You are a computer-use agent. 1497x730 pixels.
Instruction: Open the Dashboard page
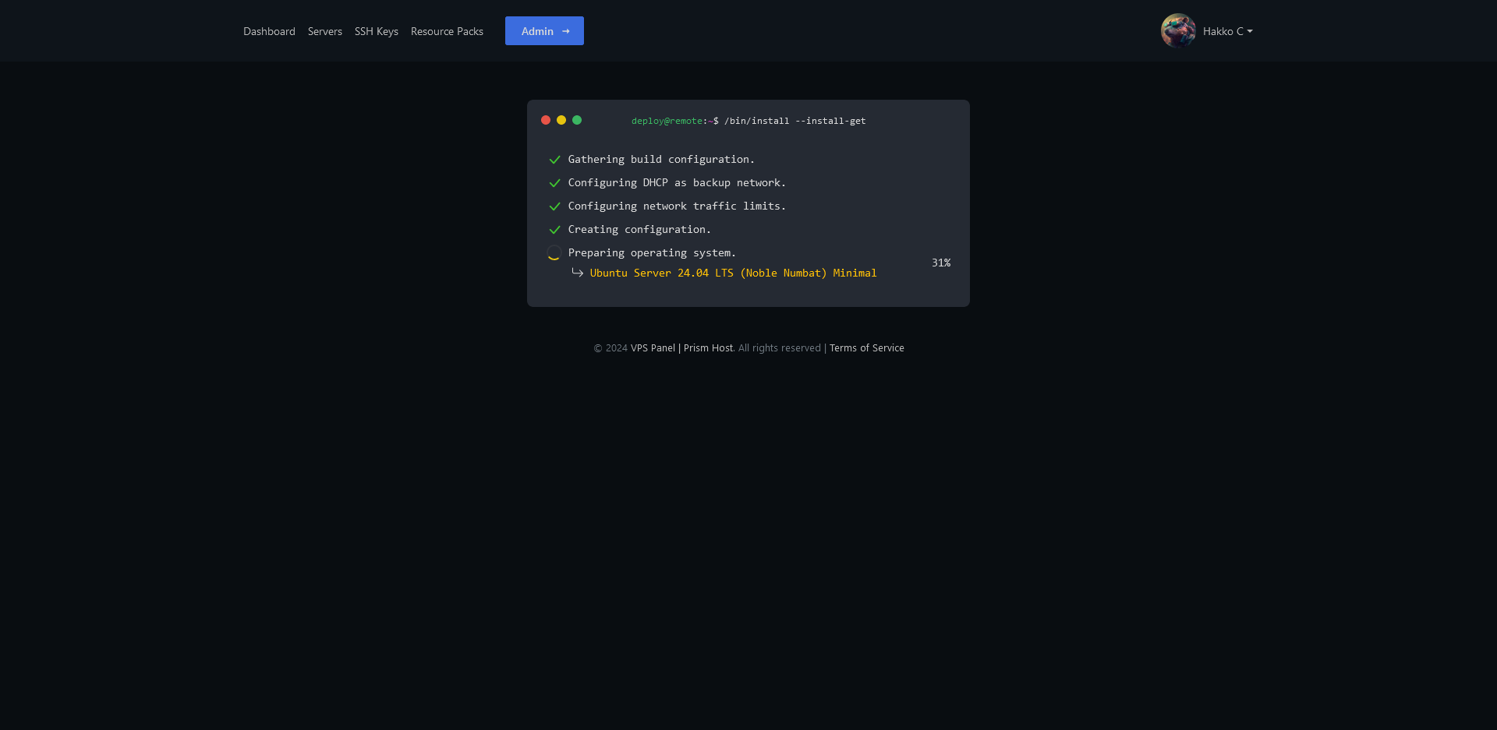(x=269, y=31)
